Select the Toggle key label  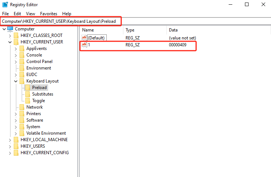pyautogui.click(x=39, y=101)
